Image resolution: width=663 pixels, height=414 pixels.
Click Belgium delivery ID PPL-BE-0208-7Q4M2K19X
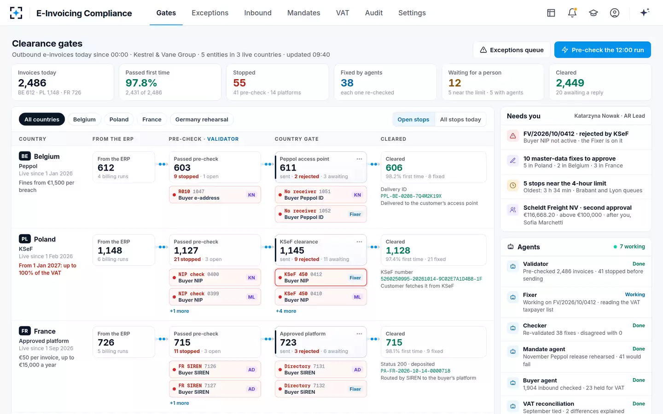click(x=411, y=196)
